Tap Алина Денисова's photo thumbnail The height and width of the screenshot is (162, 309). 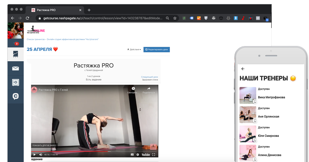tap(248, 153)
